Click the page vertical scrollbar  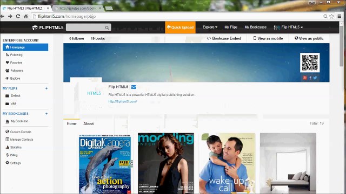(342, 46)
